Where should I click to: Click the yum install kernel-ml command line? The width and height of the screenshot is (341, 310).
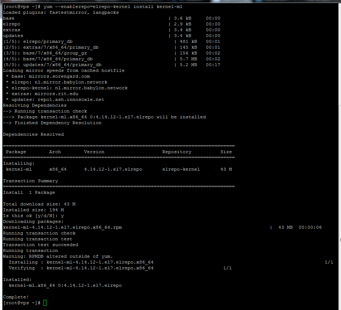[x=93, y=7]
